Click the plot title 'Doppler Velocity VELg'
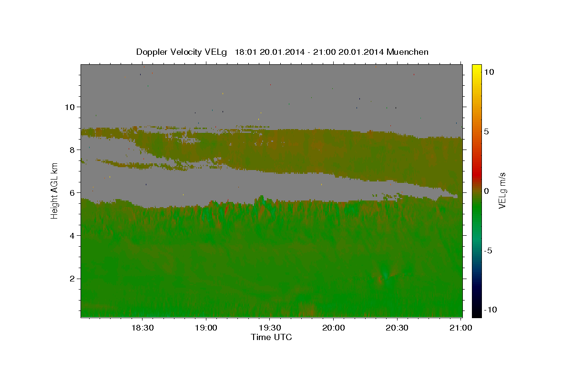This screenshot has height=381, width=572. (x=183, y=52)
